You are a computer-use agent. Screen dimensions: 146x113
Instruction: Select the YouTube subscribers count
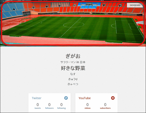pos(105,105)
